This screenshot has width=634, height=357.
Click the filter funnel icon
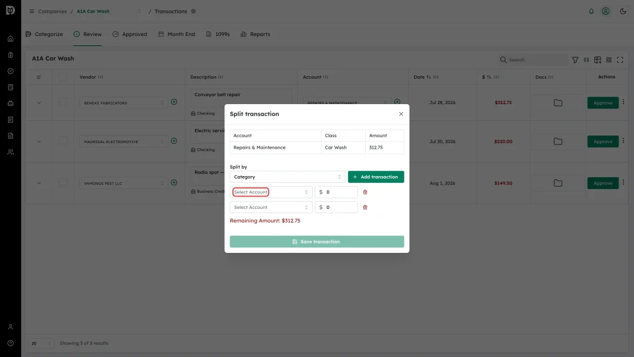click(x=575, y=60)
